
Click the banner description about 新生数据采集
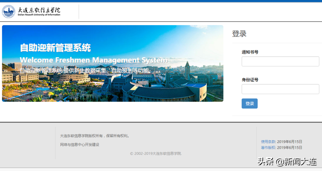(x=85, y=70)
